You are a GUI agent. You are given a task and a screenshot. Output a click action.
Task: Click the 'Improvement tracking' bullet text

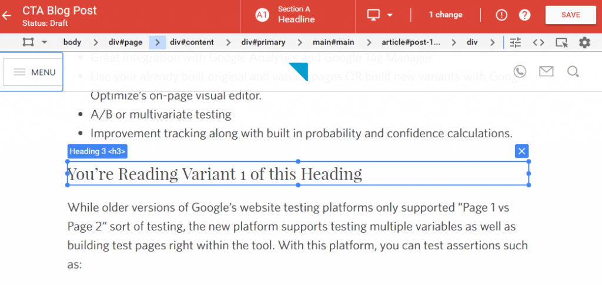(x=302, y=133)
